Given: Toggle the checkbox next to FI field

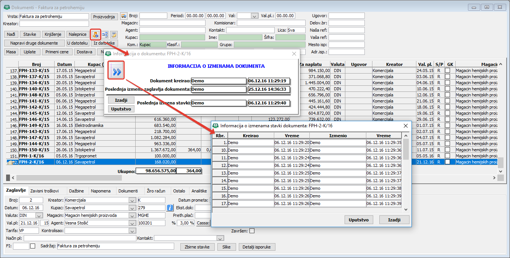Looking at the screenshot, I should 33,246.
